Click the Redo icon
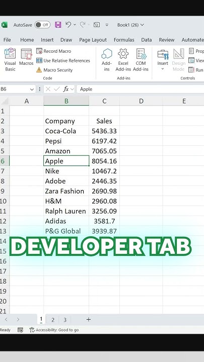The image size is (204, 362). coord(83,25)
